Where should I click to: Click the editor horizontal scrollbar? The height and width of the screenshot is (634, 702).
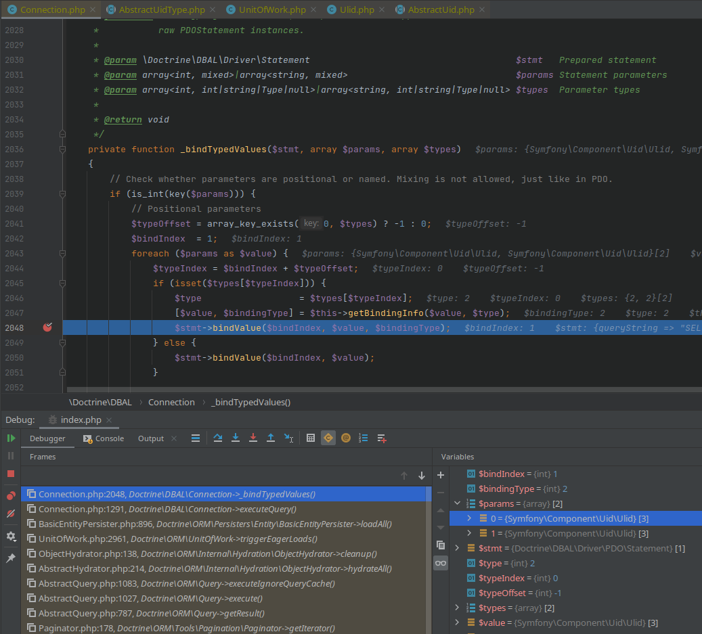click(x=384, y=390)
